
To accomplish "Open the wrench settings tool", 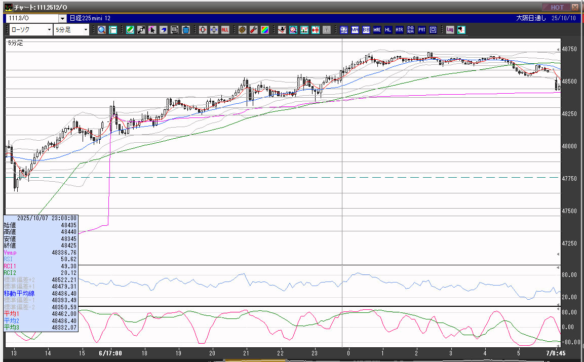I will 254,30.
